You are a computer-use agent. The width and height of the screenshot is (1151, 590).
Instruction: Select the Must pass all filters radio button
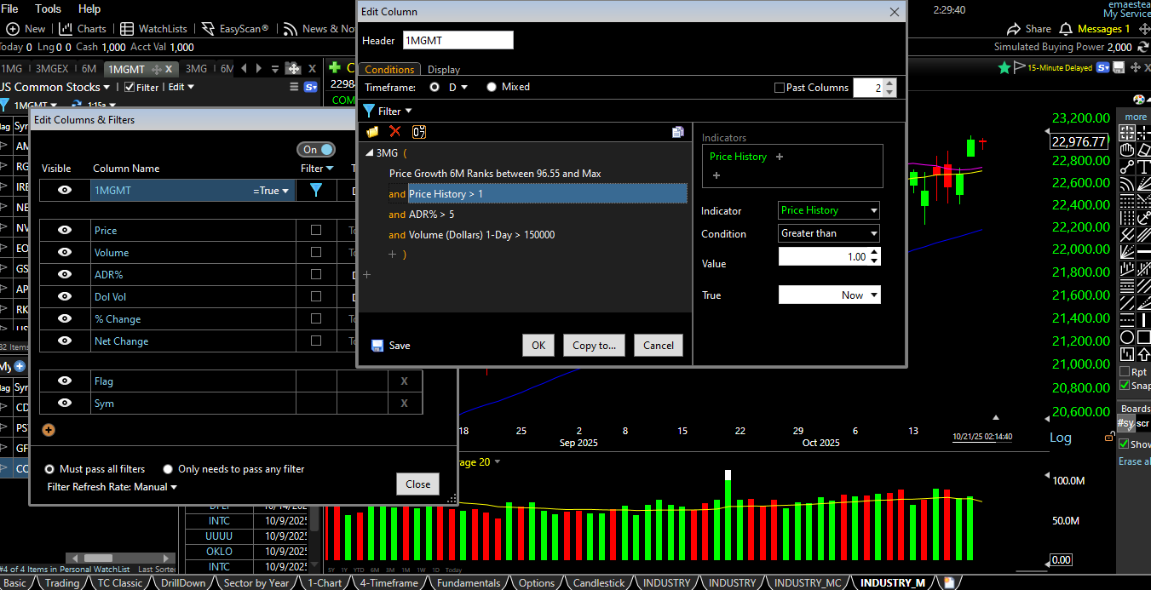[x=49, y=468]
